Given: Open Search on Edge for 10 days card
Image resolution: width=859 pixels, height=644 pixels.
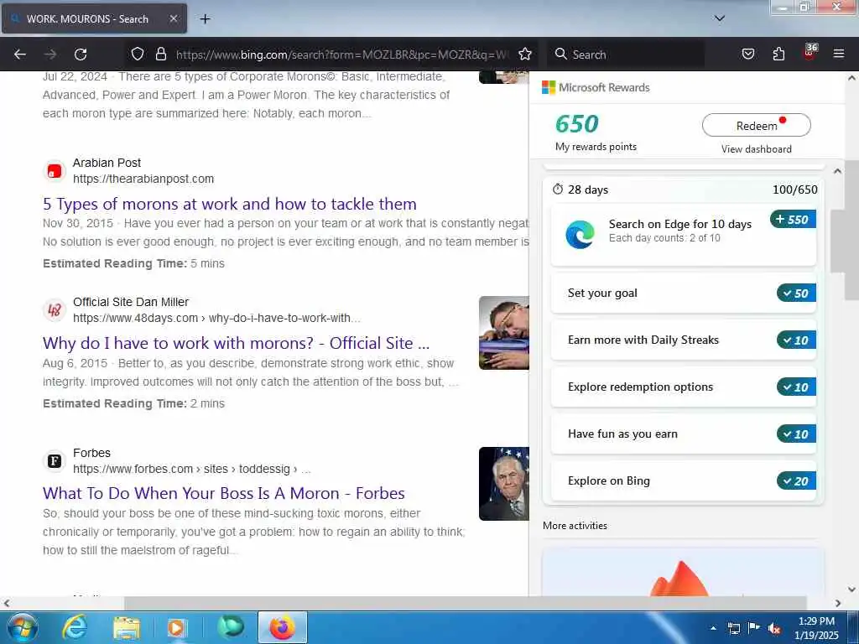Looking at the screenshot, I should (683, 235).
